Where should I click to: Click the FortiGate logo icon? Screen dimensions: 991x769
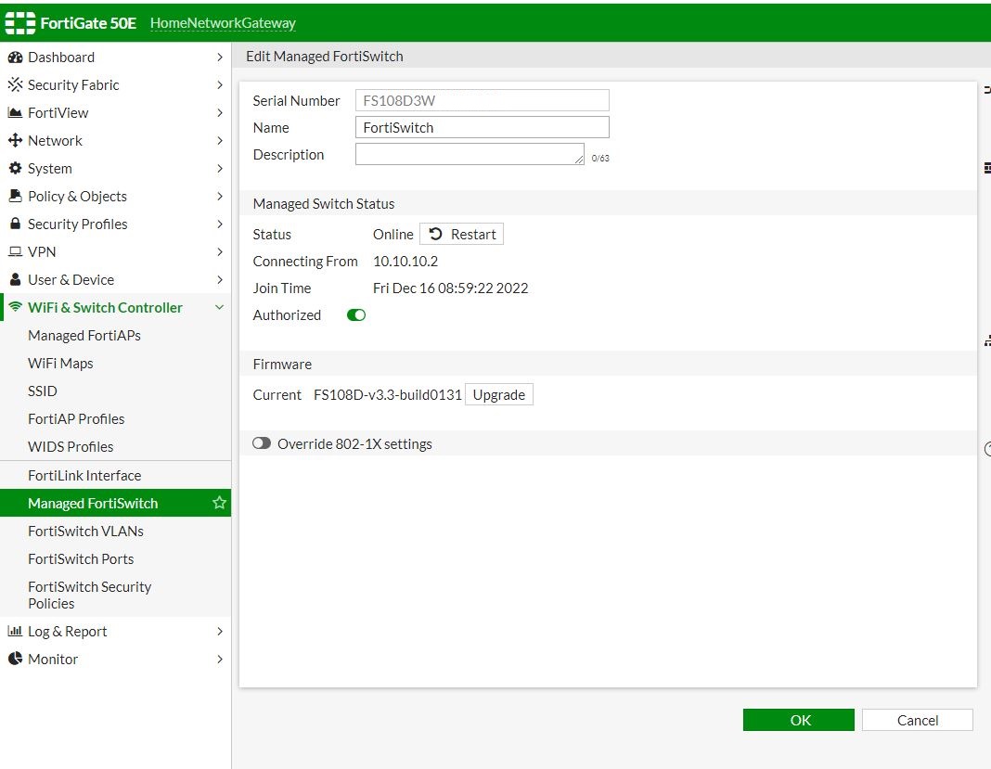pos(20,23)
